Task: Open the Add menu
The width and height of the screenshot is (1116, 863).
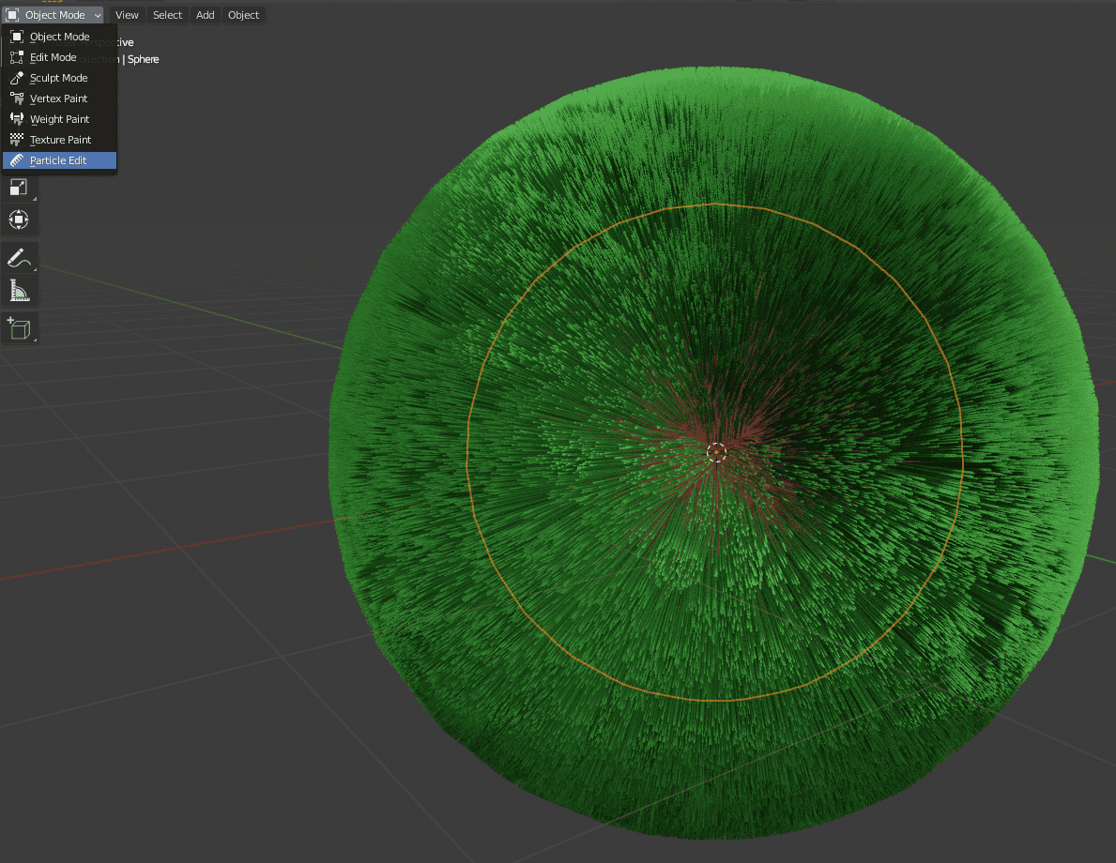Action: [205, 14]
